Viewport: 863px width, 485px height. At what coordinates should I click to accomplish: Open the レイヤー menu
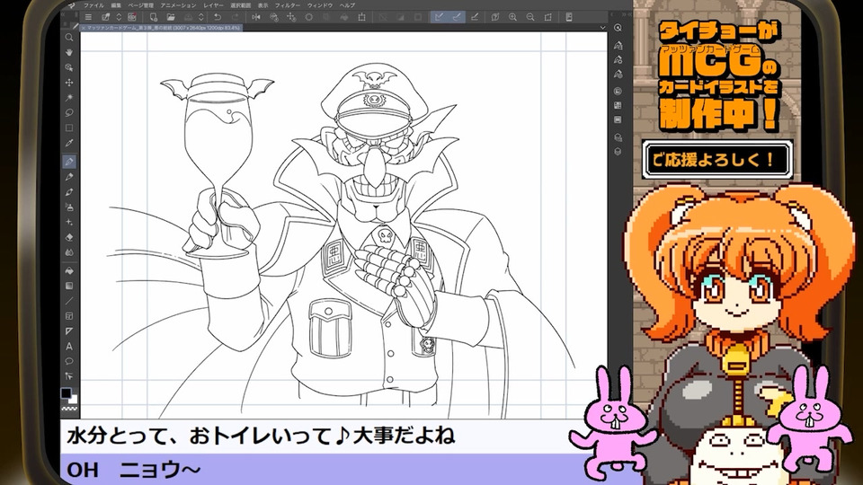coord(214,5)
